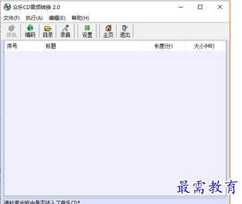Open the 文件(F) menu

pos(11,18)
